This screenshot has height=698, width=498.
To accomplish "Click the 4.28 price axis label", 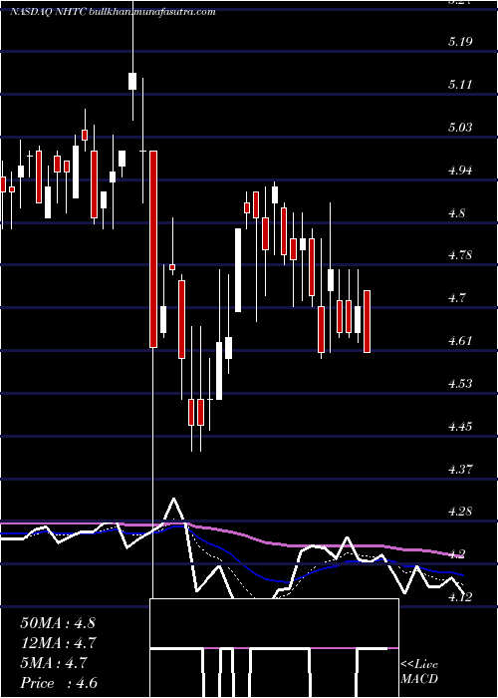I will [460, 512].
